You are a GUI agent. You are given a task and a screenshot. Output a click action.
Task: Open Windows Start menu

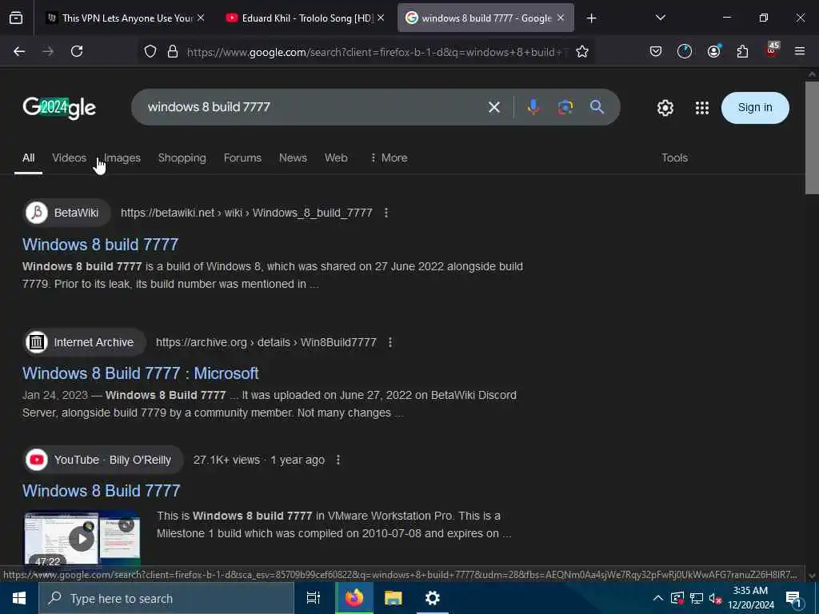pos(19,598)
